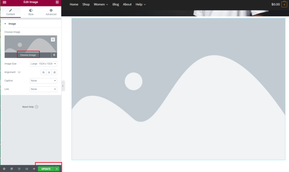Open the Image Size dropdown

point(43,64)
